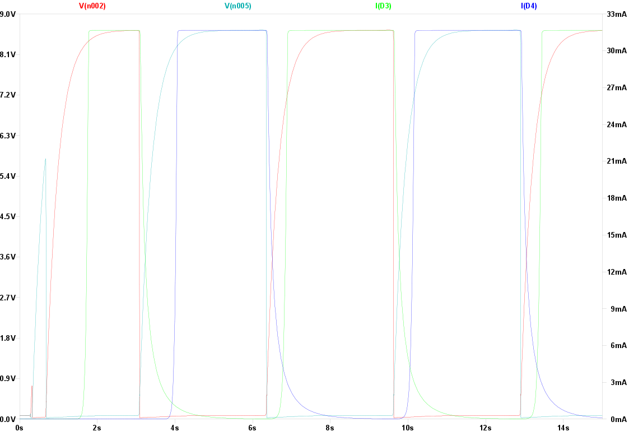Image resolution: width=629 pixels, height=445 pixels.
Task: Click the 3.6V voltage axis label
Action: [x=8, y=257]
